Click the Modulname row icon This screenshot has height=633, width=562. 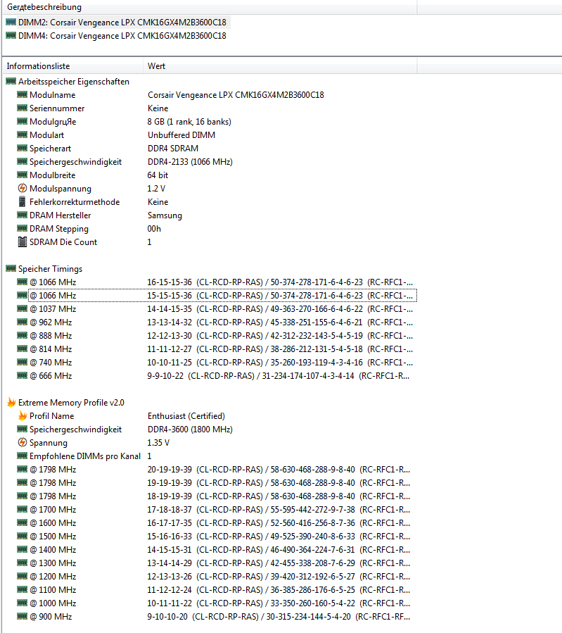pyautogui.click(x=23, y=94)
